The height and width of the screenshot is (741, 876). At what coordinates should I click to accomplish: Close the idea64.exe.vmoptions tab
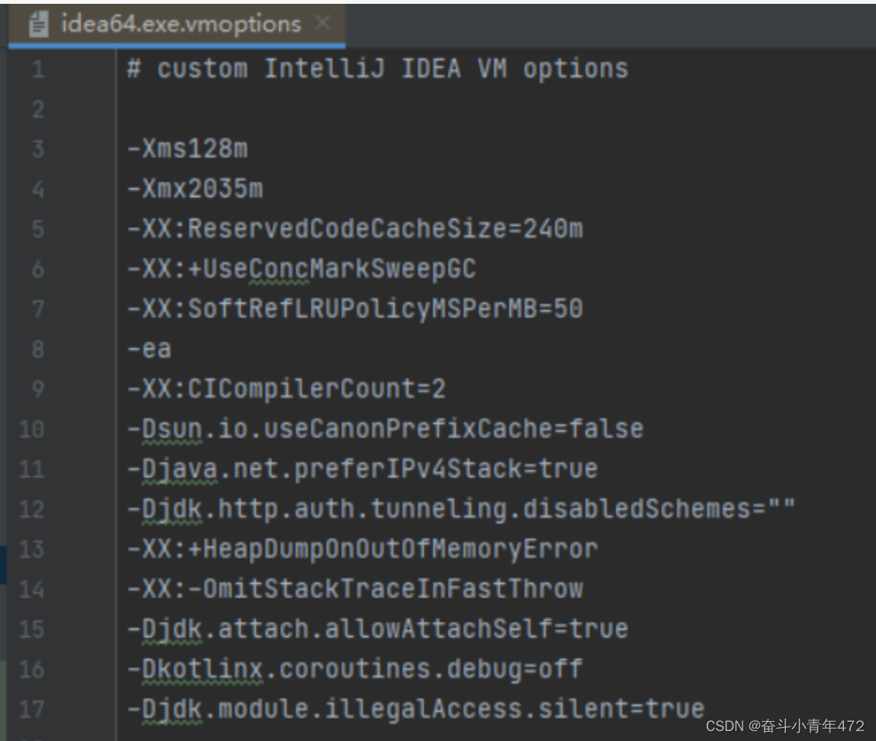323,23
